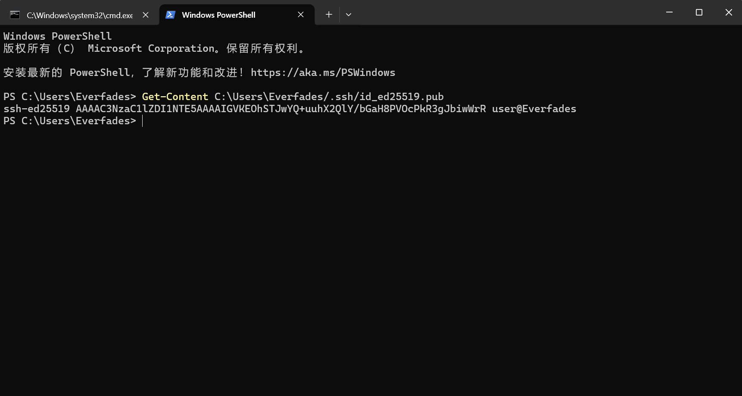Open a new terminal tab
This screenshot has height=396, width=742.
tap(329, 15)
